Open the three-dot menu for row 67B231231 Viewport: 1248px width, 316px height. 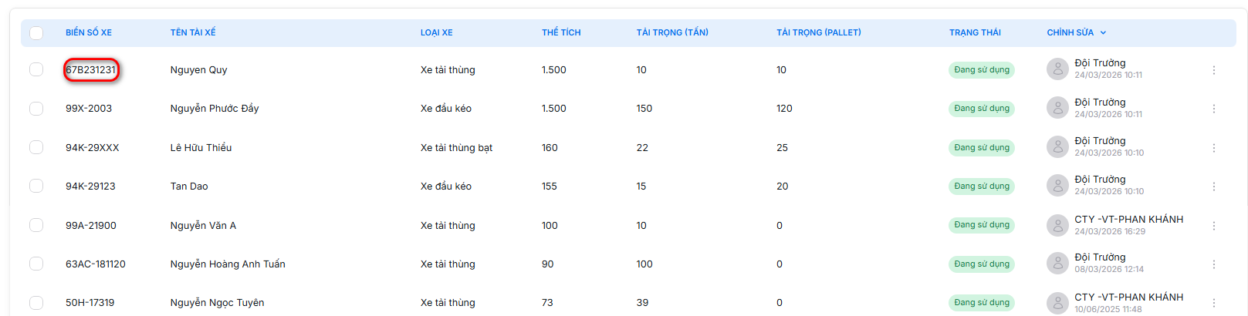[1213, 70]
